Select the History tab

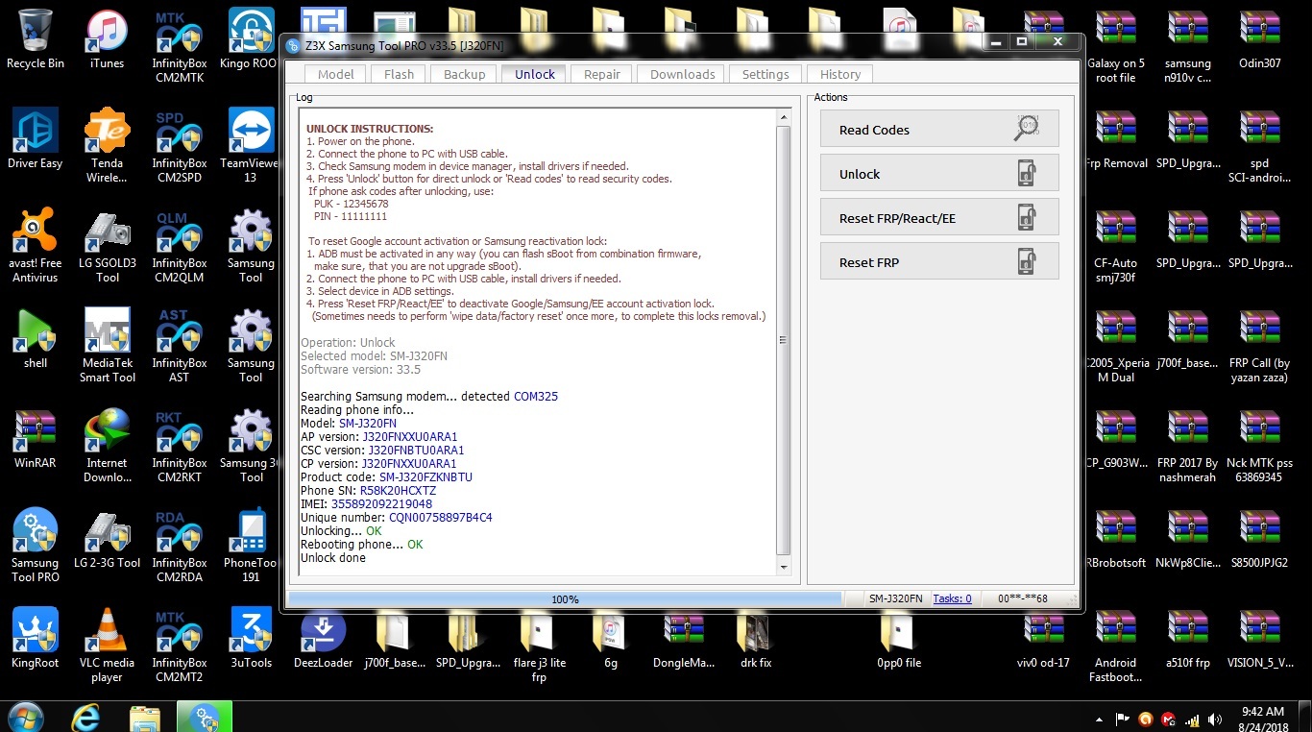click(x=840, y=74)
